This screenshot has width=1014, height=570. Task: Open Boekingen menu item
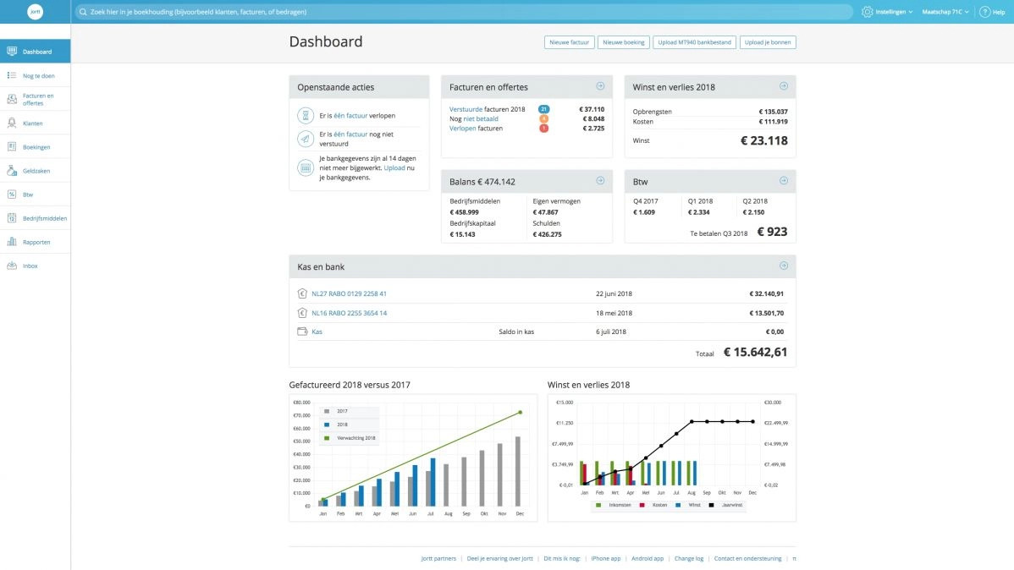click(x=35, y=146)
